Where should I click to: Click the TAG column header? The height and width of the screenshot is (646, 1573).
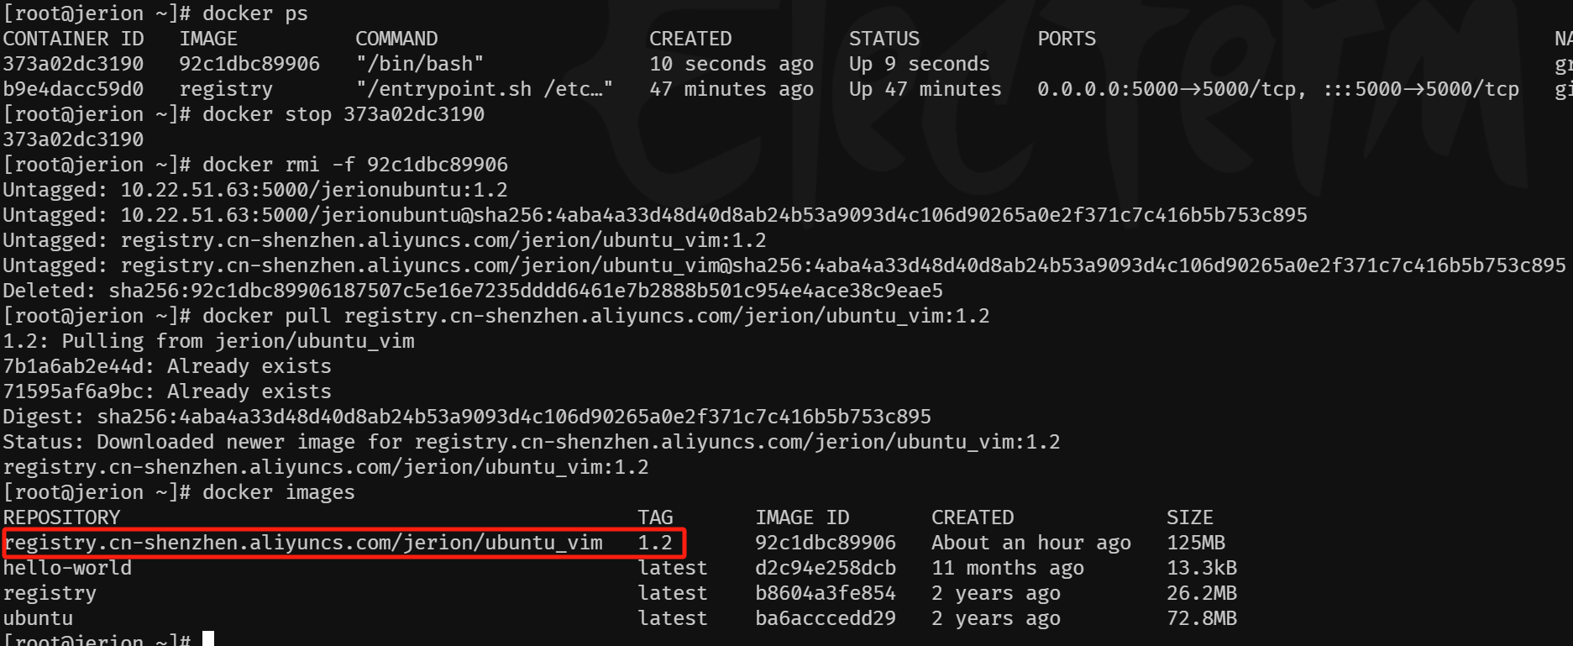pos(655,517)
